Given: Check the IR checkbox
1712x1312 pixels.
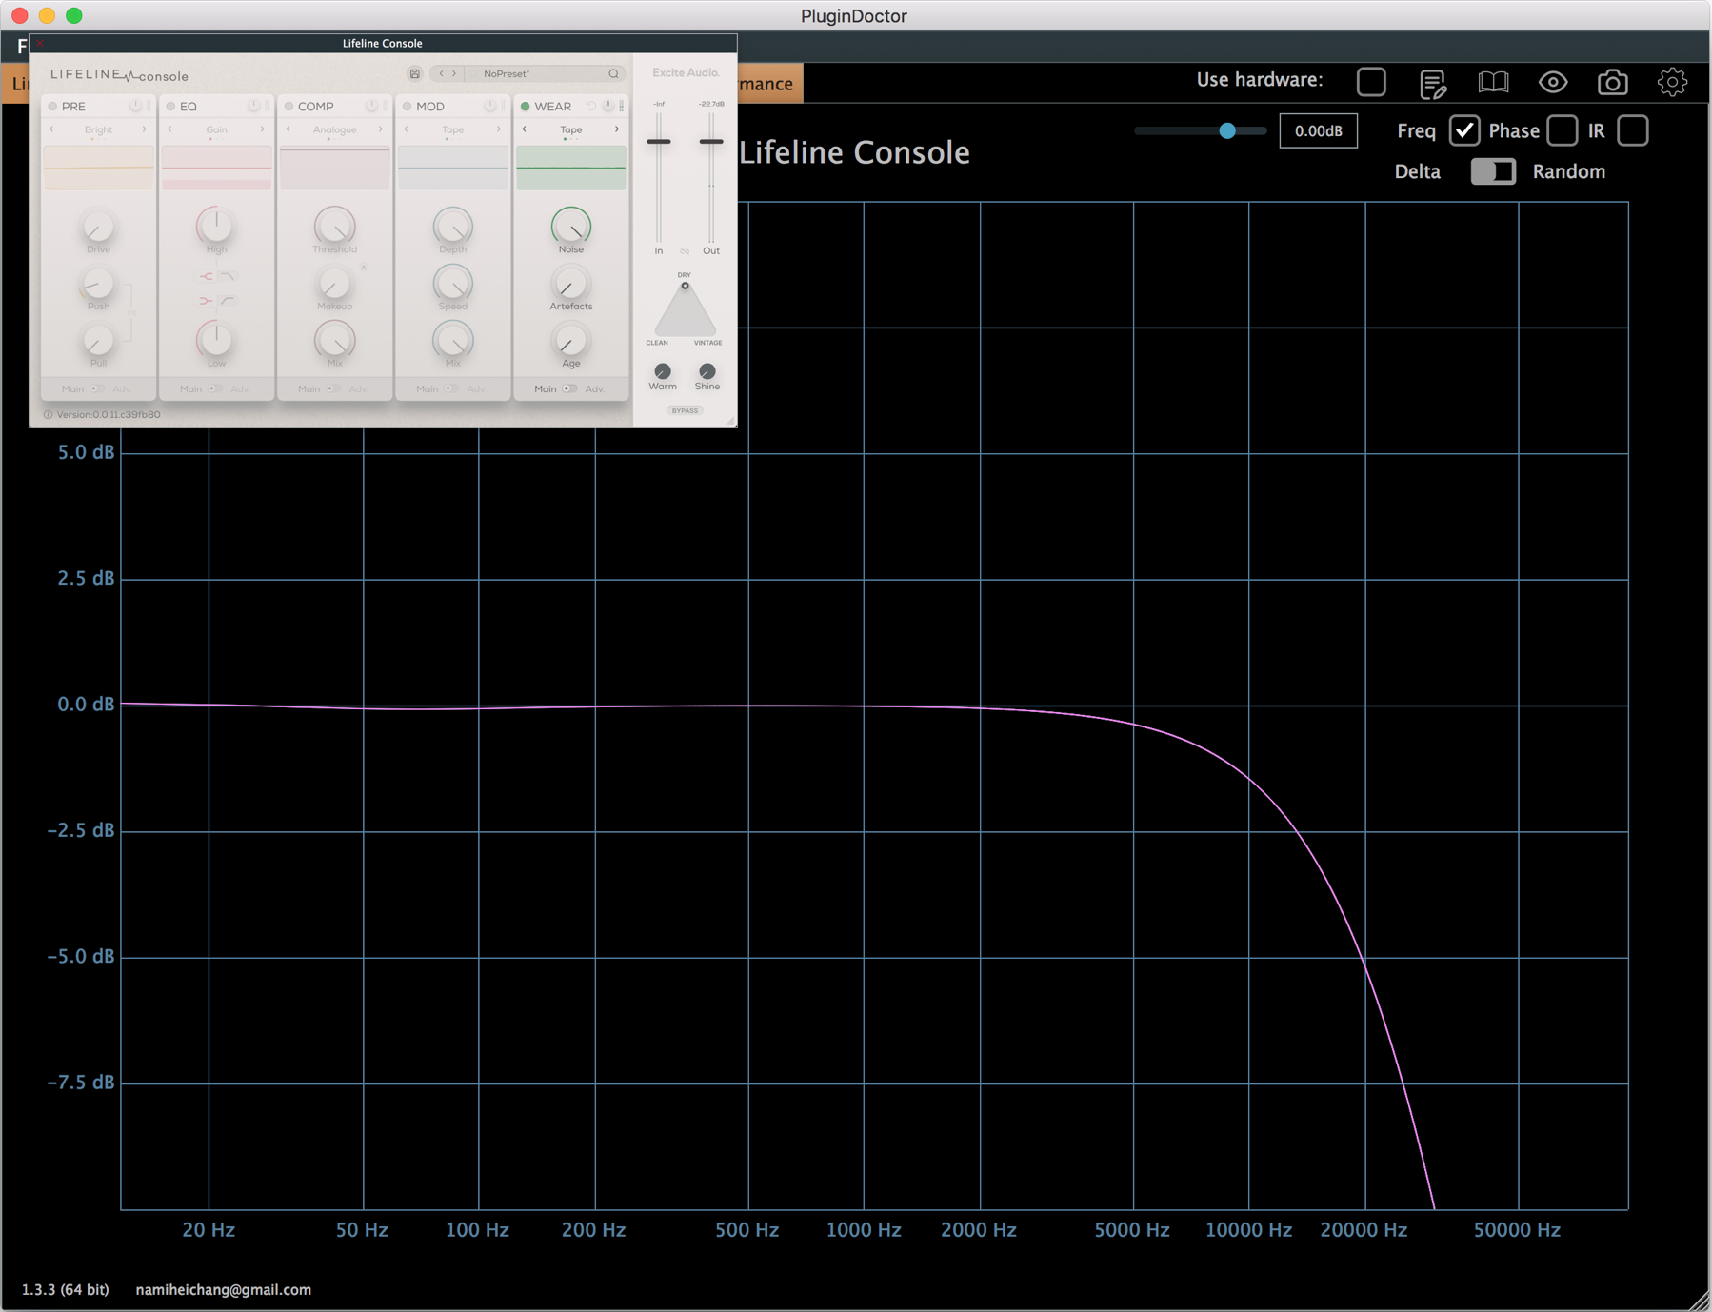Looking at the screenshot, I should coord(1632,130).
